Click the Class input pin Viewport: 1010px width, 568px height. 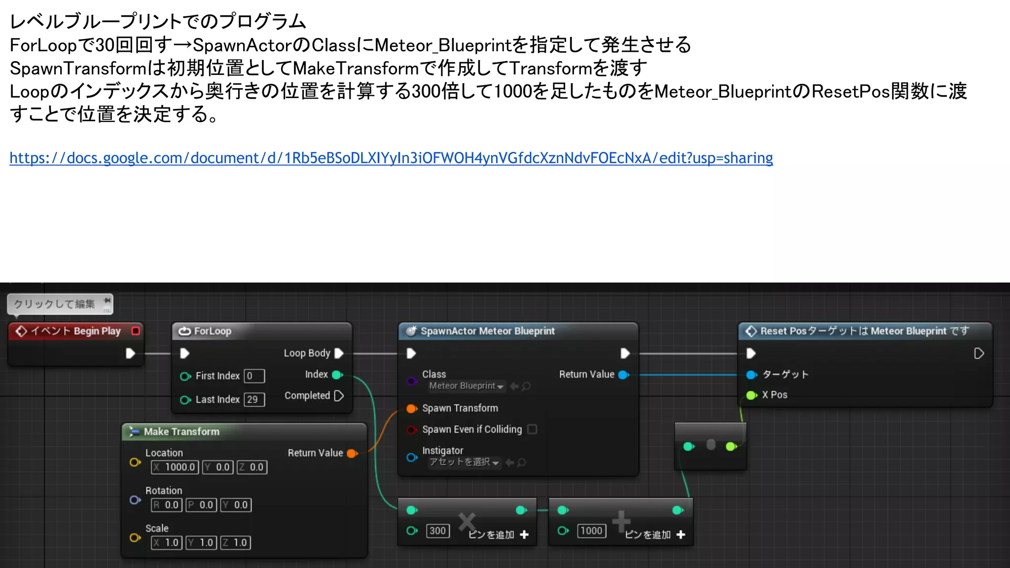pos(411,381)
